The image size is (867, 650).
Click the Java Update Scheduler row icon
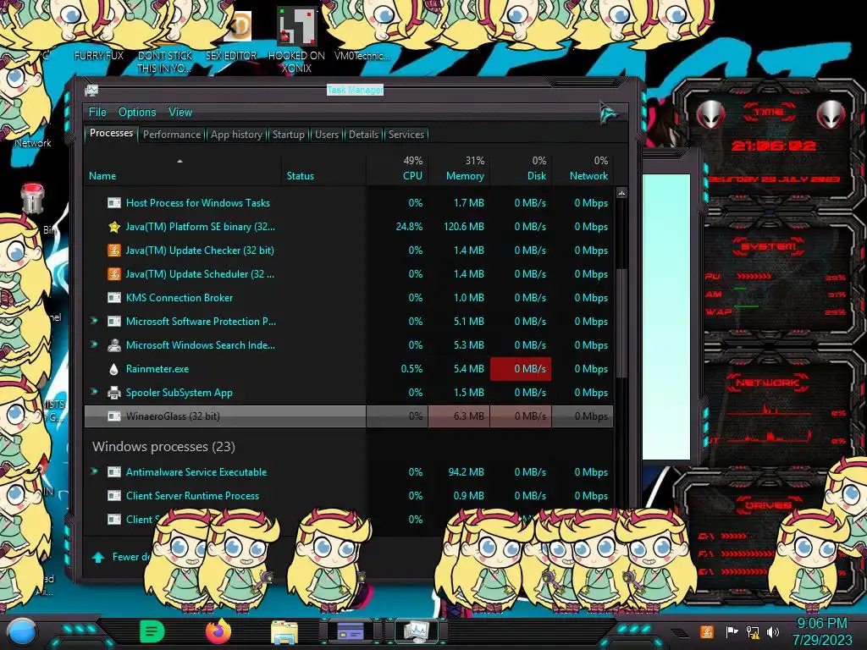pos(114,274)
